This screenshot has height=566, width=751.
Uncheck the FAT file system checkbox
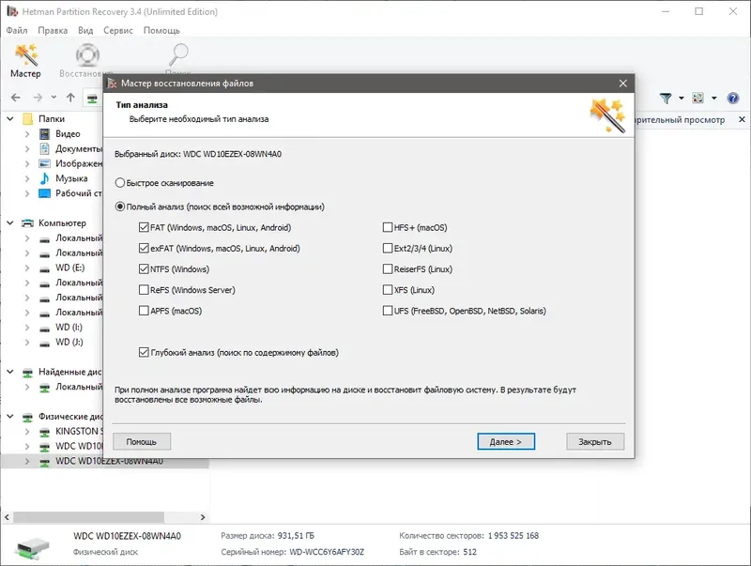click(144, 227)
